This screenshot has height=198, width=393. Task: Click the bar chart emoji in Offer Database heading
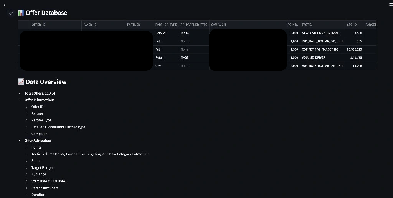(21, 13)
